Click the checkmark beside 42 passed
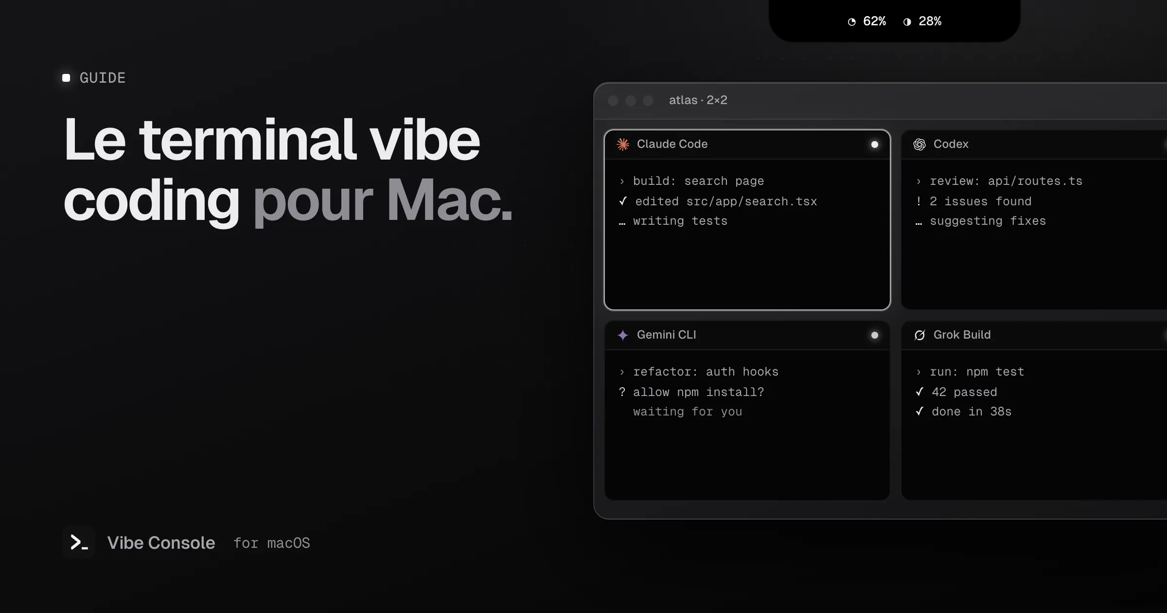 919,392
